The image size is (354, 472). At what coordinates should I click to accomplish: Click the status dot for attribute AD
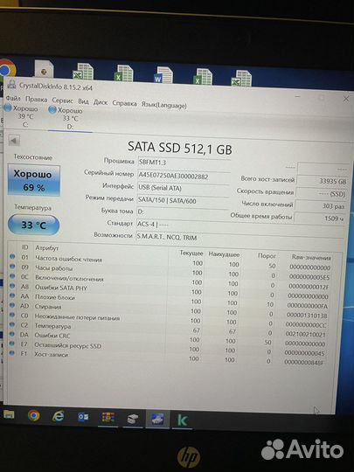click(x=12, y=305)
